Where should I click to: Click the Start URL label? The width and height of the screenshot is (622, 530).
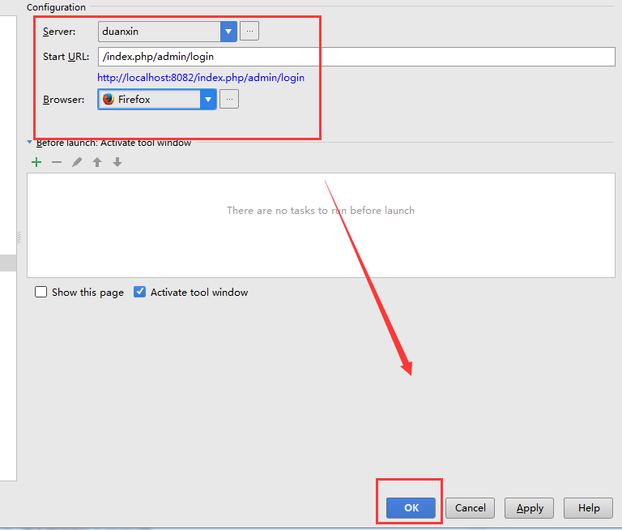point(66,57)
